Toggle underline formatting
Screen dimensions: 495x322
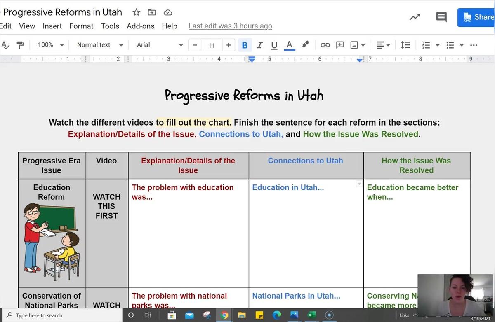click(274, 45)
